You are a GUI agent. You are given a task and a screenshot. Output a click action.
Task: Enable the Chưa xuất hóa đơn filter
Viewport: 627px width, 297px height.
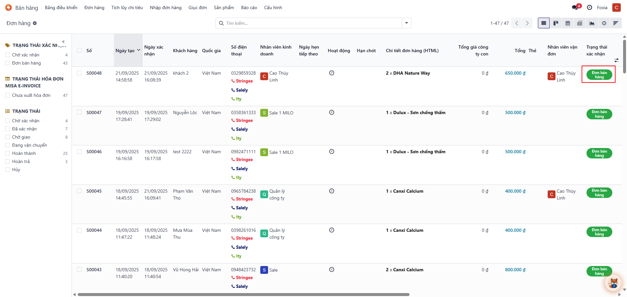[8, 95]
